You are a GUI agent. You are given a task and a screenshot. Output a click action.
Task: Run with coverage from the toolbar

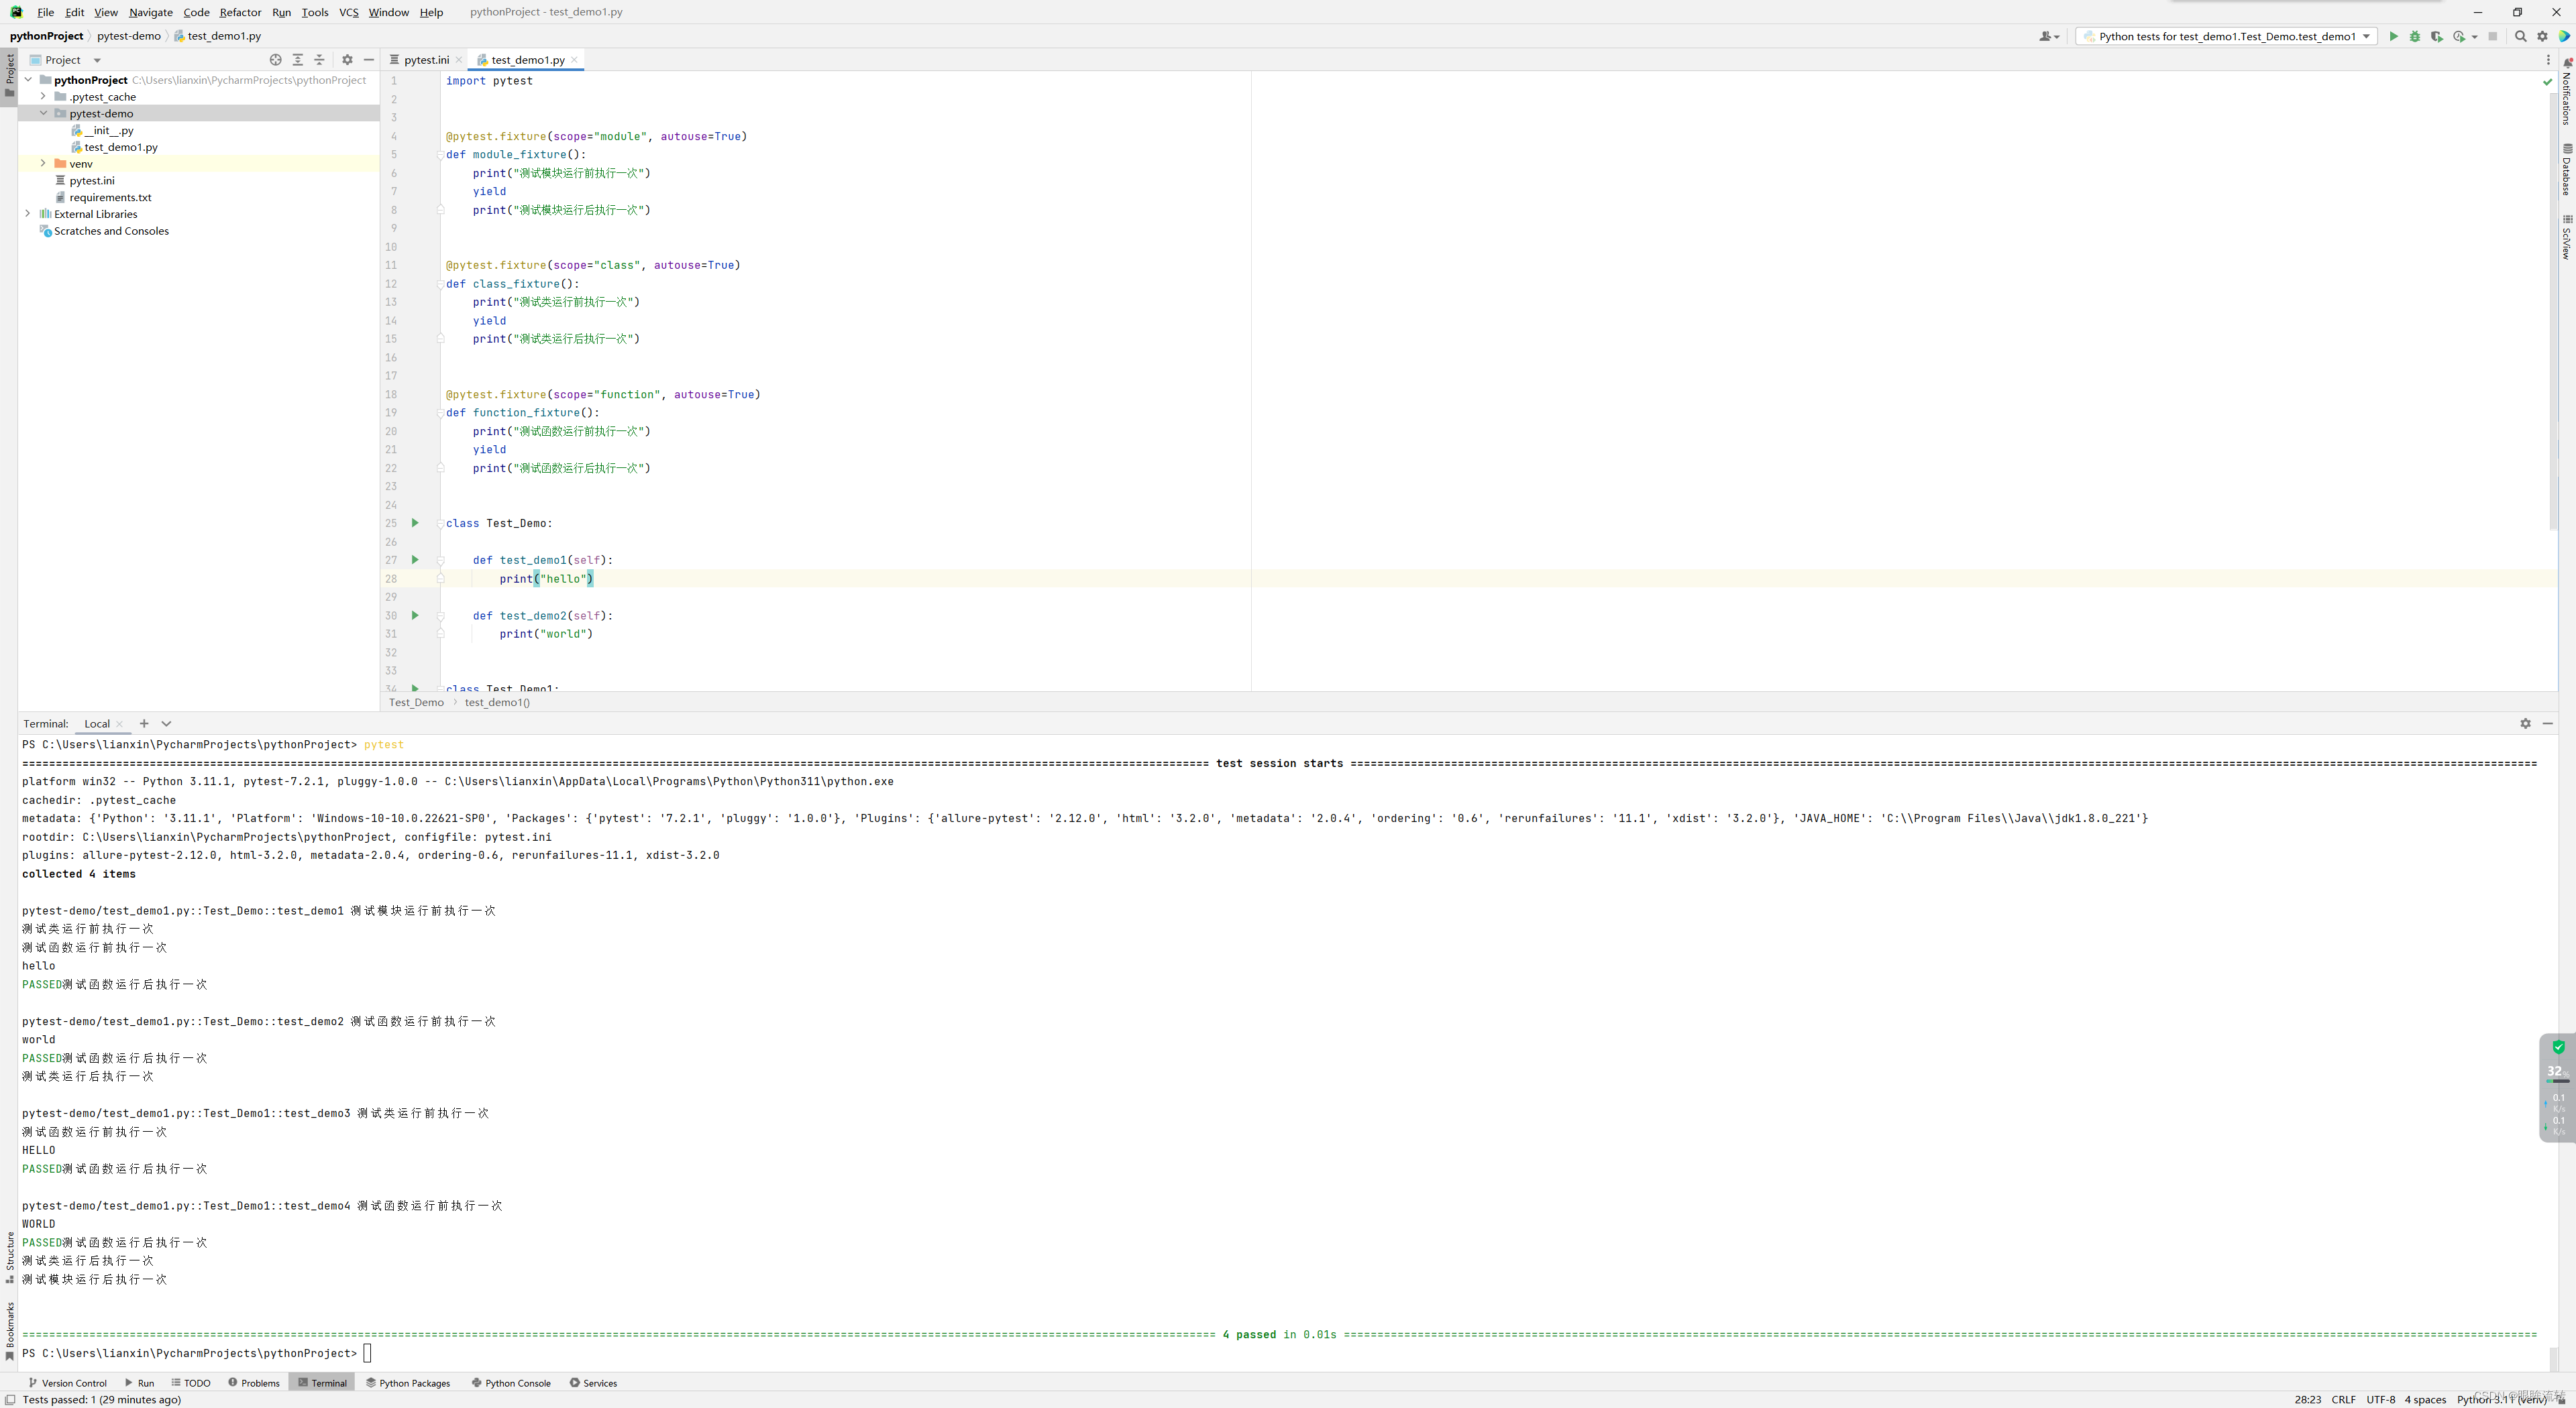pyautogui.click(x=2437, y=36)
